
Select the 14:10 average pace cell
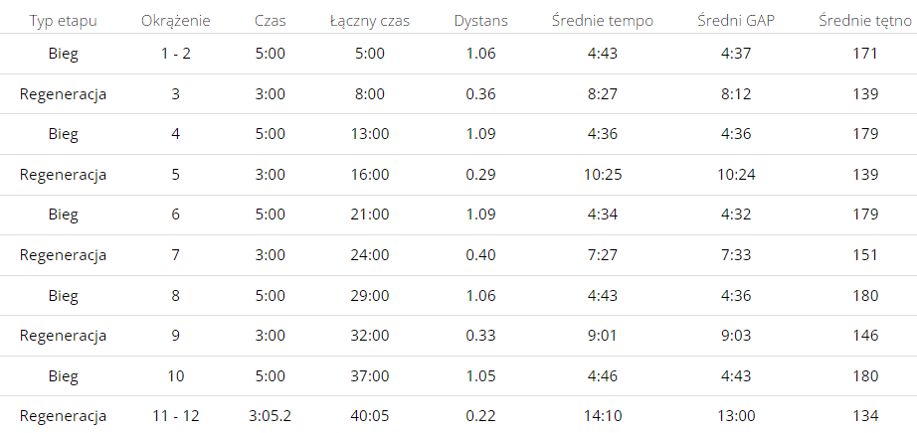[603, 416]
